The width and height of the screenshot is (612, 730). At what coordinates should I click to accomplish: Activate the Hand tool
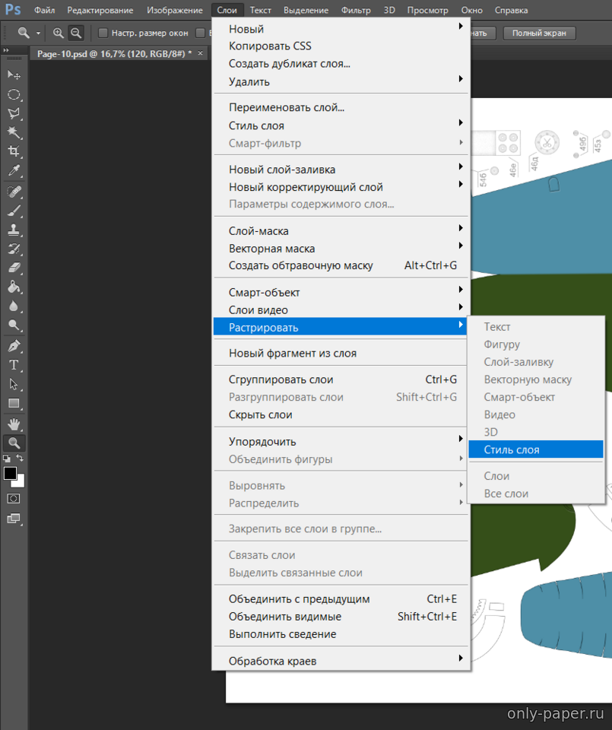[14, 424]
